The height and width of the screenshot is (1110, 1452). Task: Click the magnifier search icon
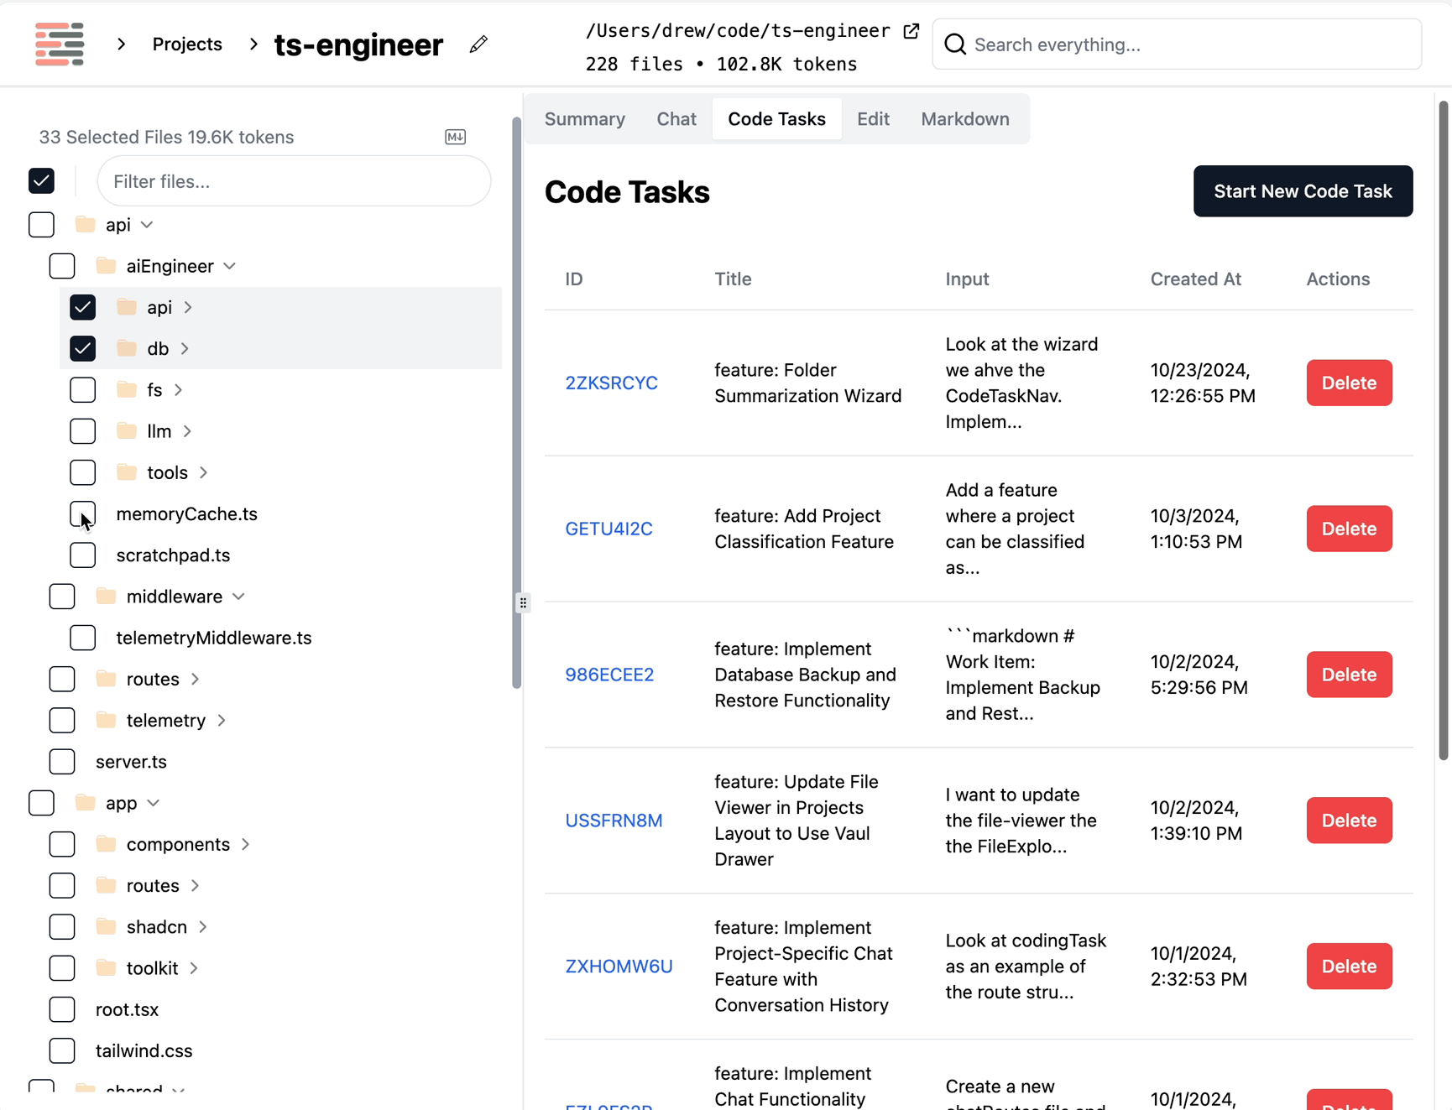coord(955,44)
